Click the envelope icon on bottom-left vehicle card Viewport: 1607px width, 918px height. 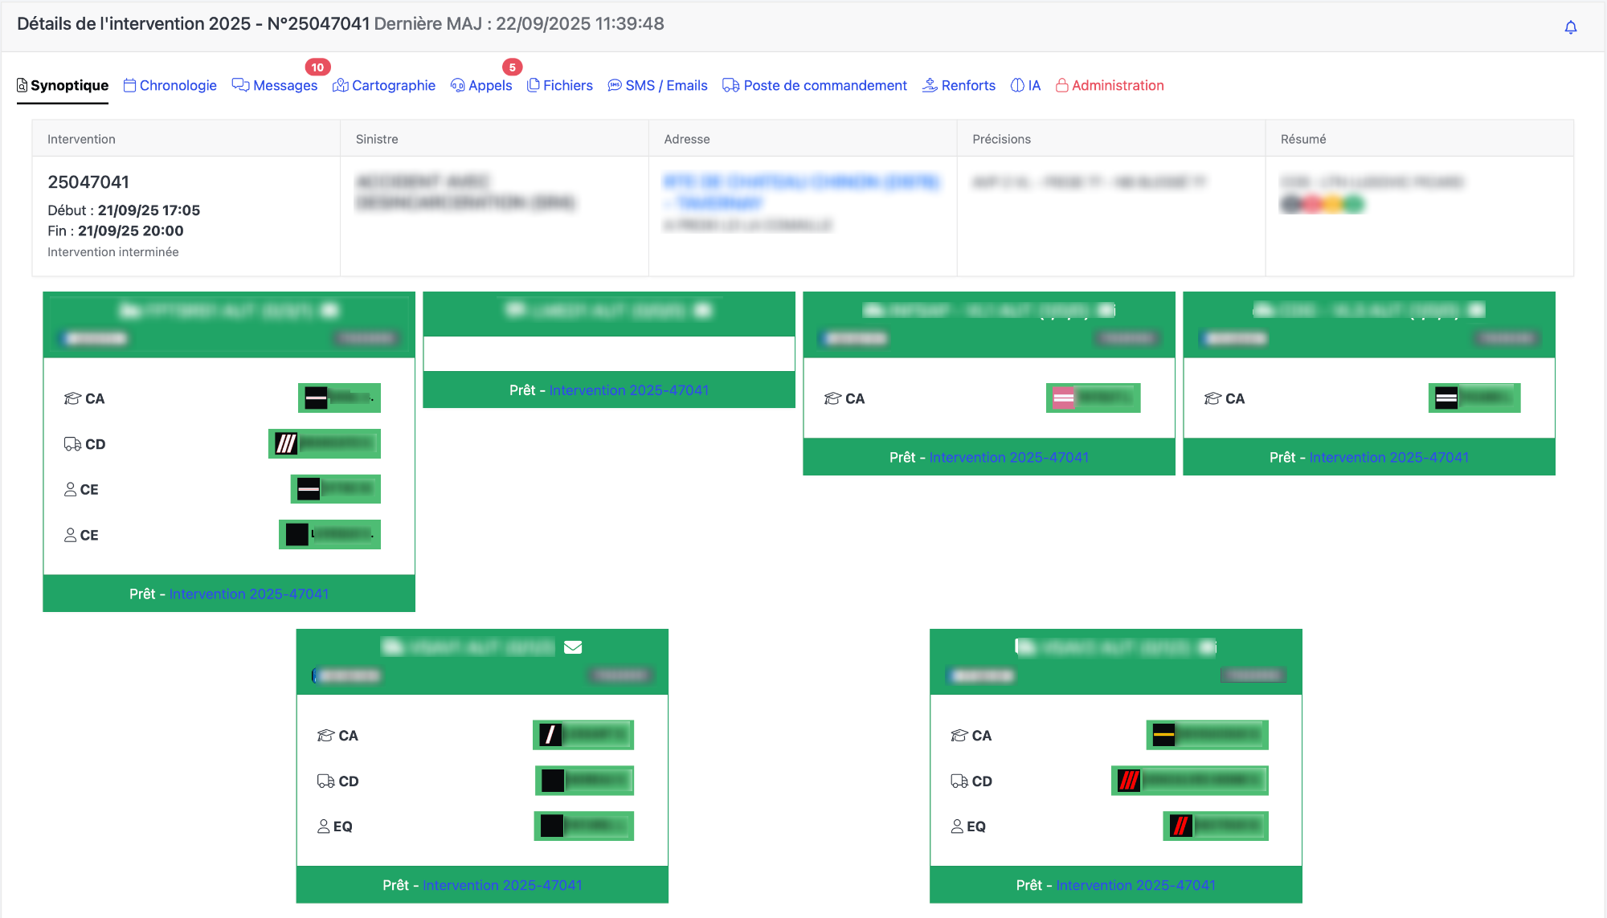tap(573, 647)
